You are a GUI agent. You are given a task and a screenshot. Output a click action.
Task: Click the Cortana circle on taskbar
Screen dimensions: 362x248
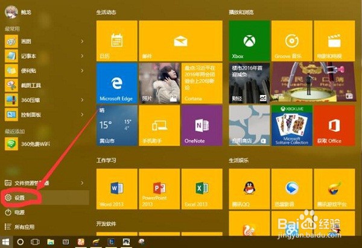pyautogui.click(x=21, y=242)
